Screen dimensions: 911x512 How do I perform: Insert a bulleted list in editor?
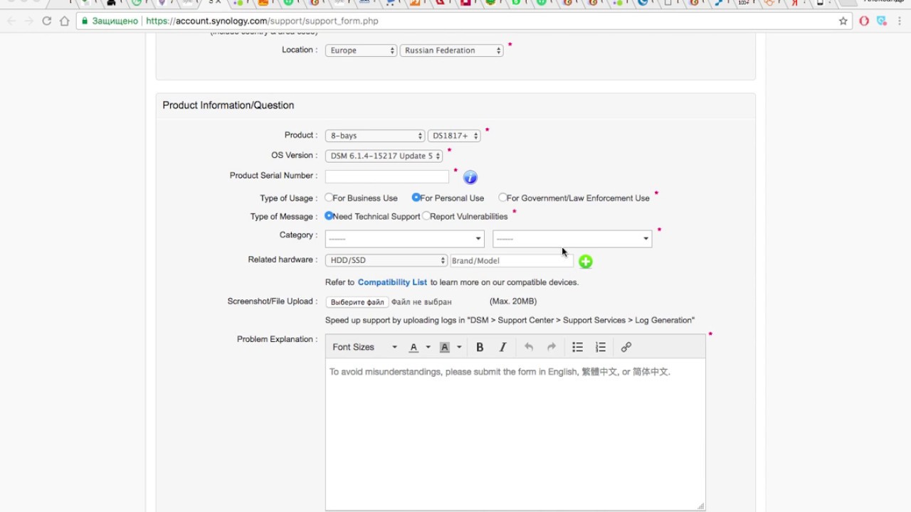578,347
